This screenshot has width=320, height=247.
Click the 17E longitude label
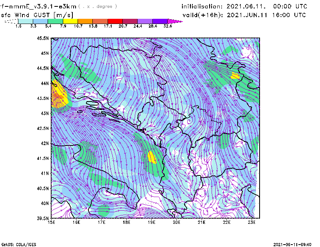coord(102,222)
